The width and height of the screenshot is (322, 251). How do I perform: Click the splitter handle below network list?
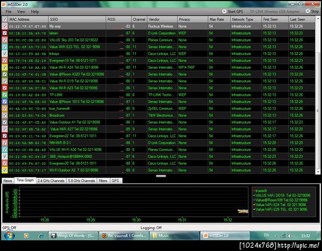161,176
